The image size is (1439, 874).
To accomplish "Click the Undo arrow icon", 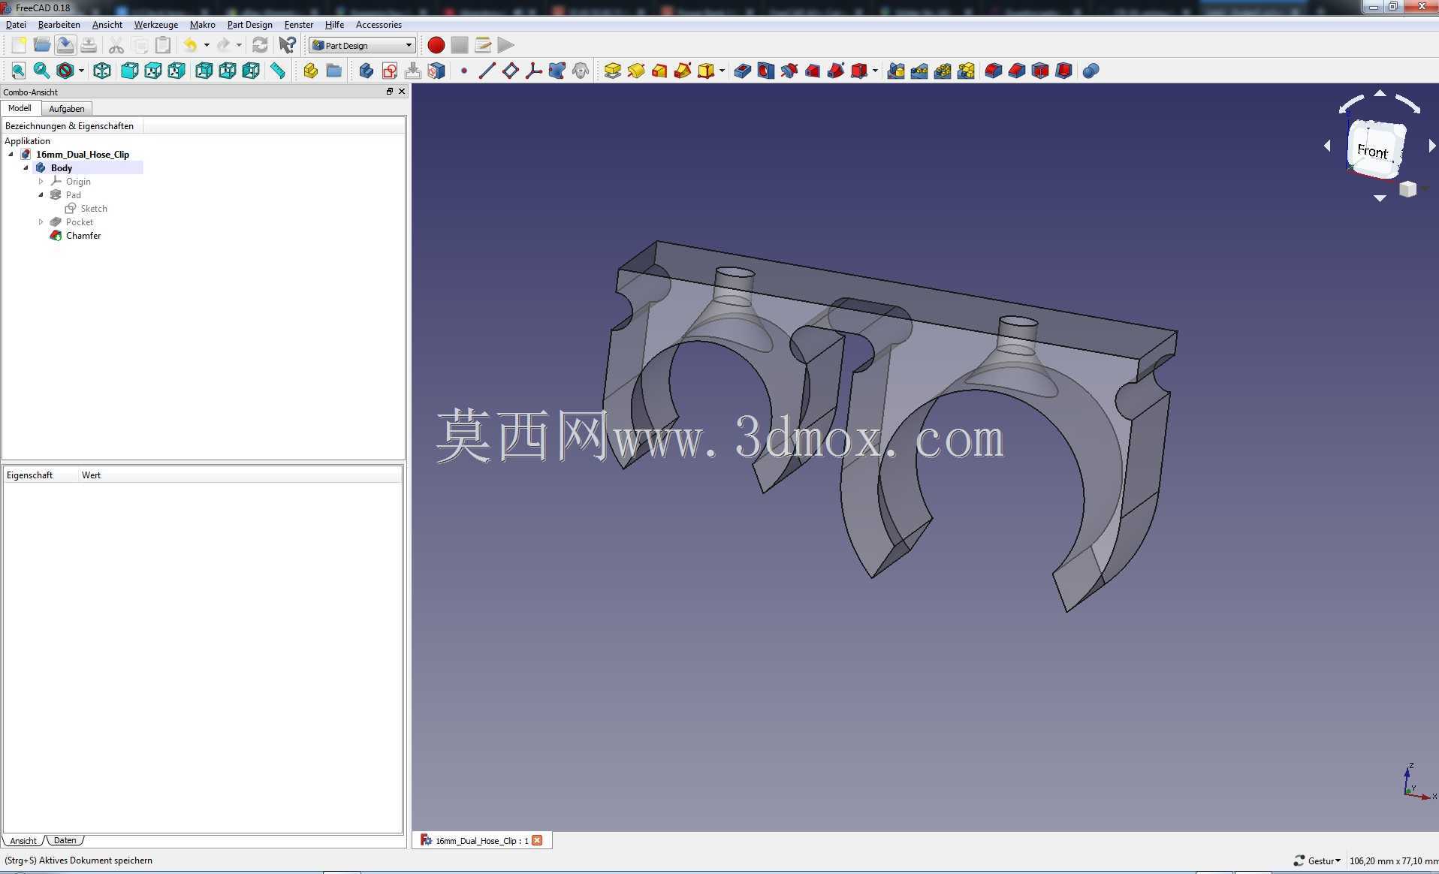I will pyautogui.click(x=191, y=45).
